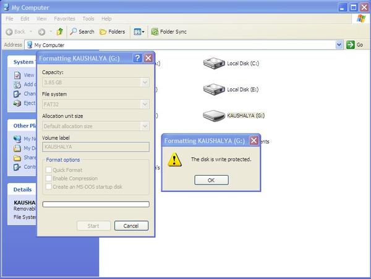Close the write protected message box

coord(254,140)
